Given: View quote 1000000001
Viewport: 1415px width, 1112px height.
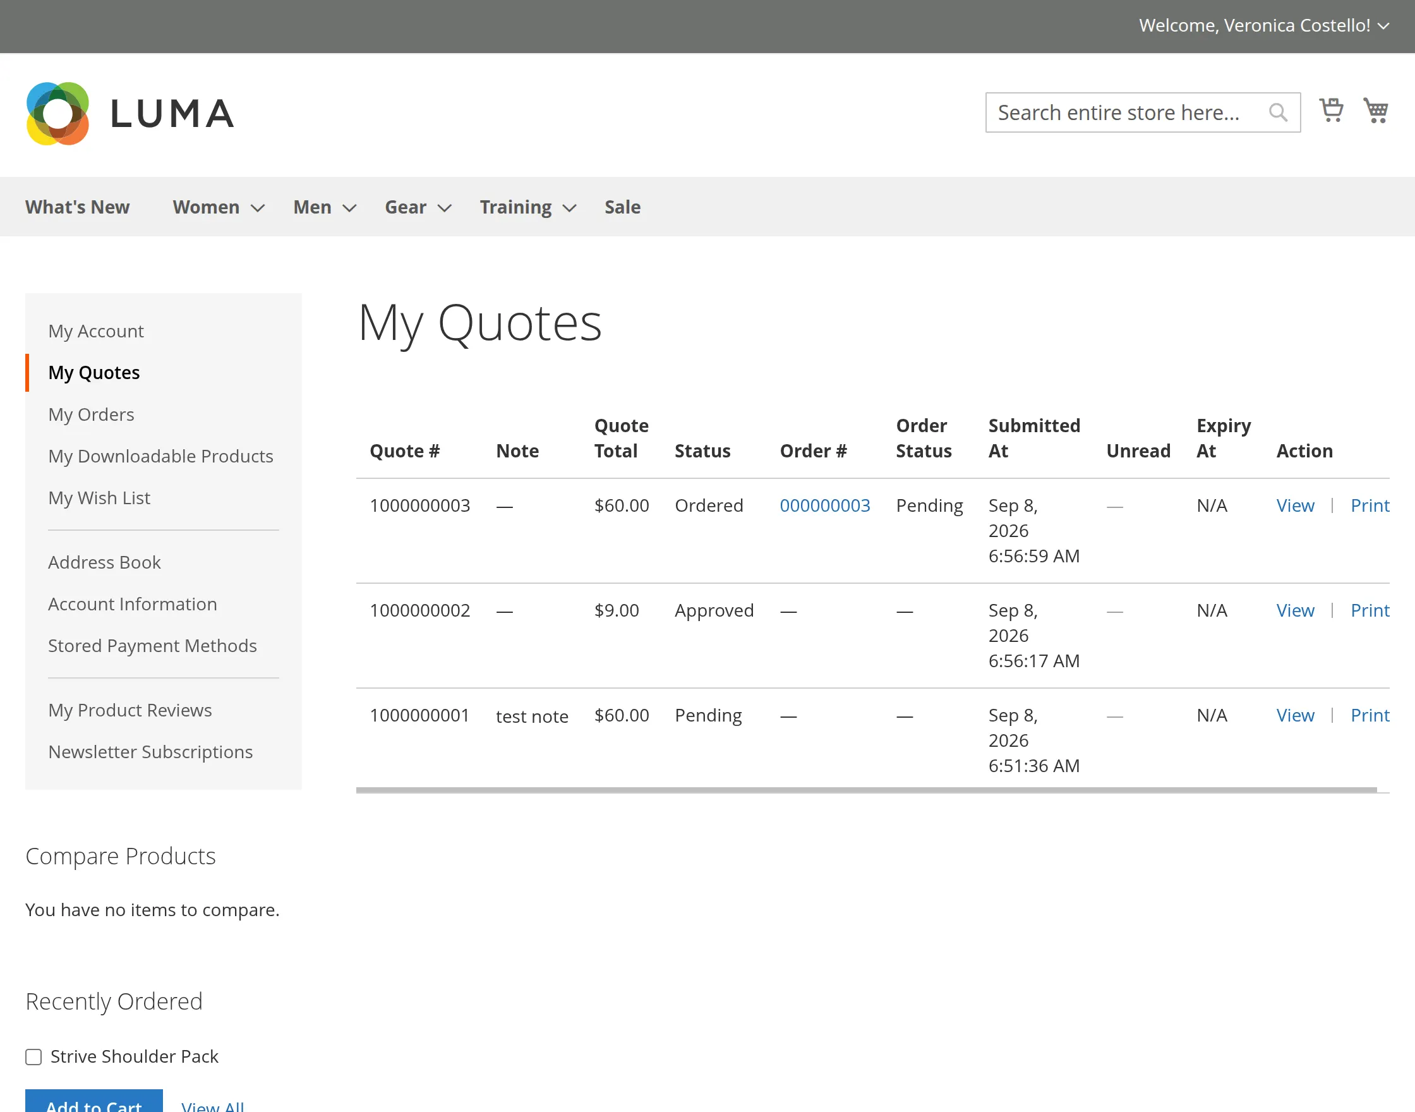Looking at the screenshot, I should tap(1295, 715).
